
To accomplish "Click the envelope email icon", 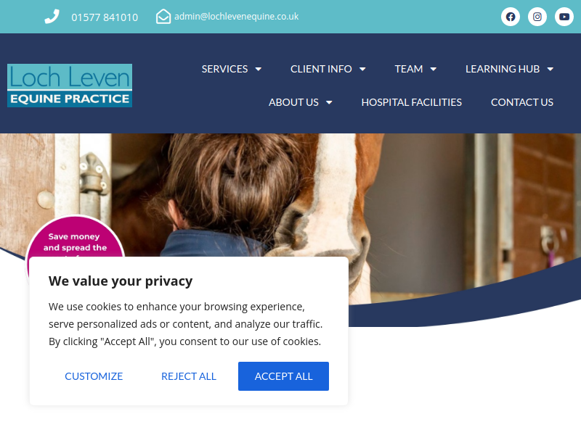I will coord(163,17).
